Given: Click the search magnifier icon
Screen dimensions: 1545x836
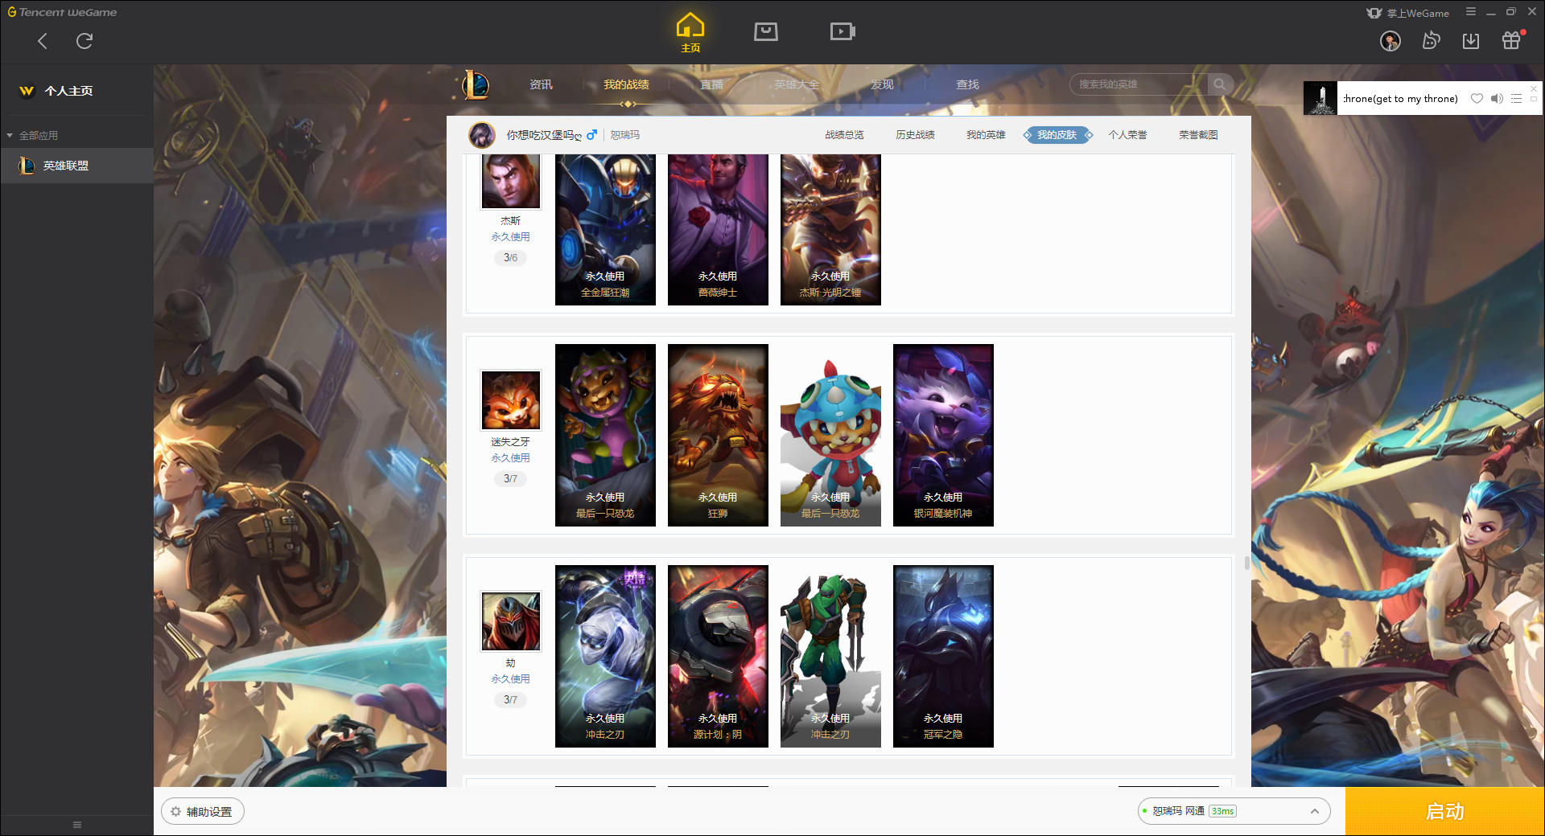Looking at the screenshot, I should coord(1220,84).
